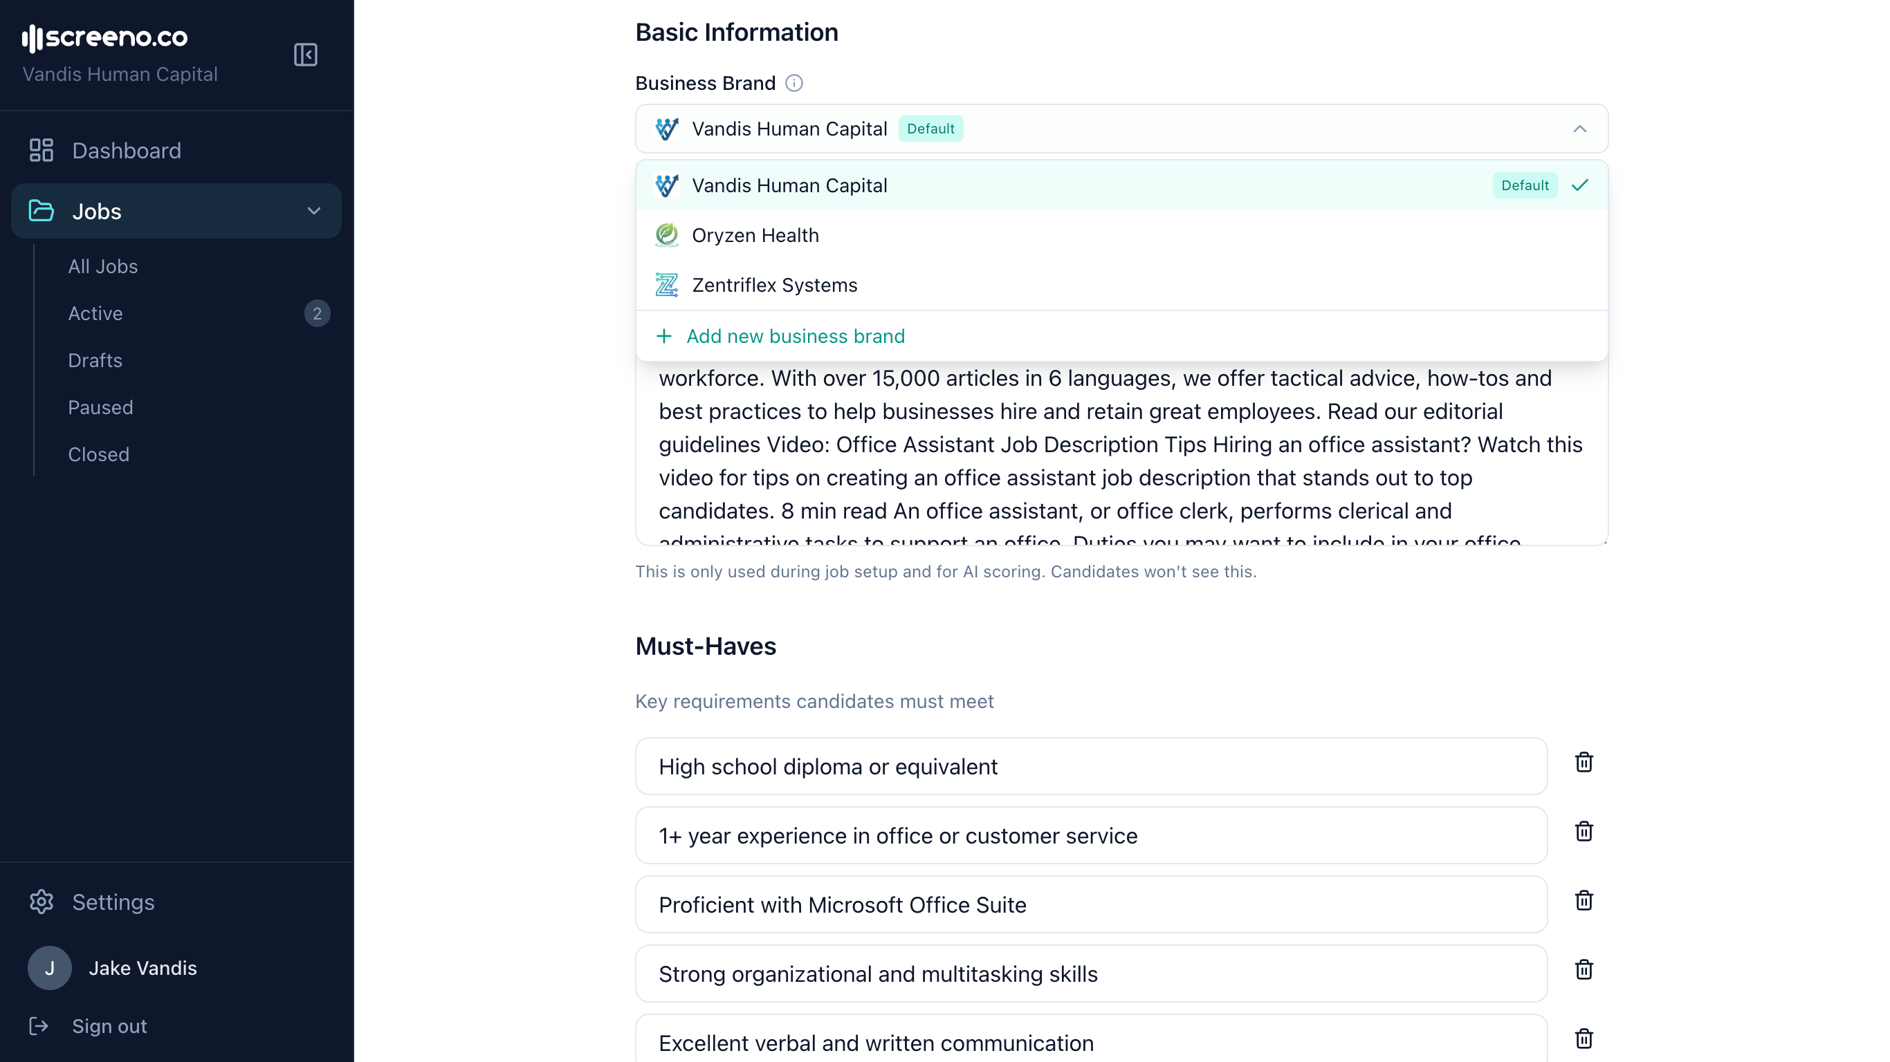
Task: Click the screeno.co logo icon
Action: pos(33,38)
